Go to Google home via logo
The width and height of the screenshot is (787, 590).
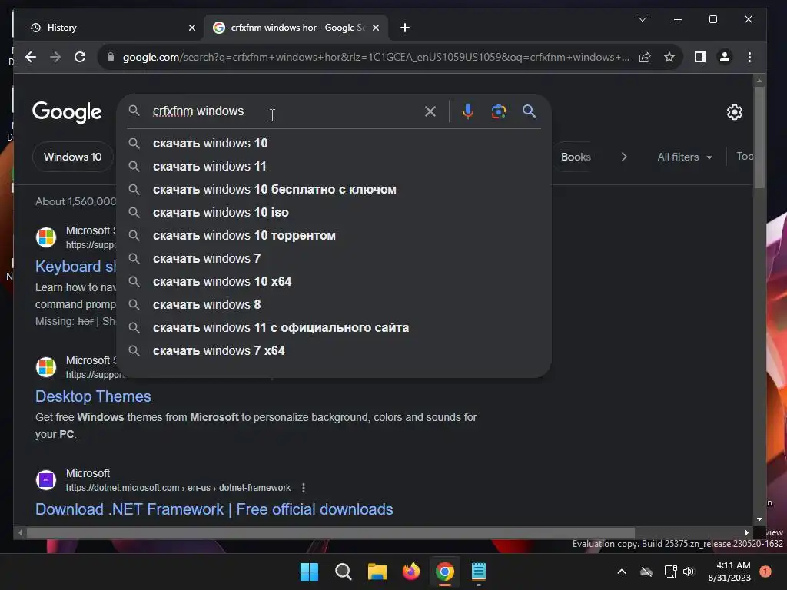(67, 112)
